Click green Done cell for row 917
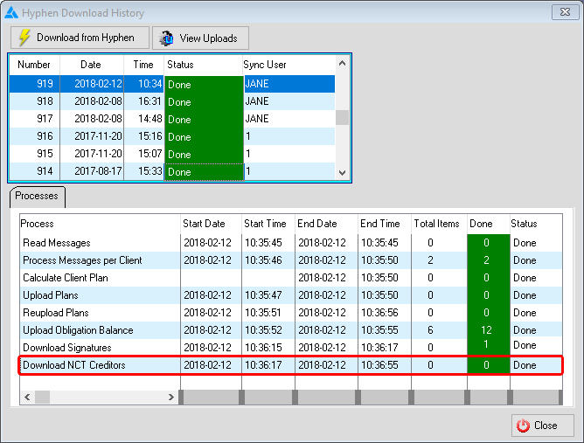 click(x=203, y=119)
